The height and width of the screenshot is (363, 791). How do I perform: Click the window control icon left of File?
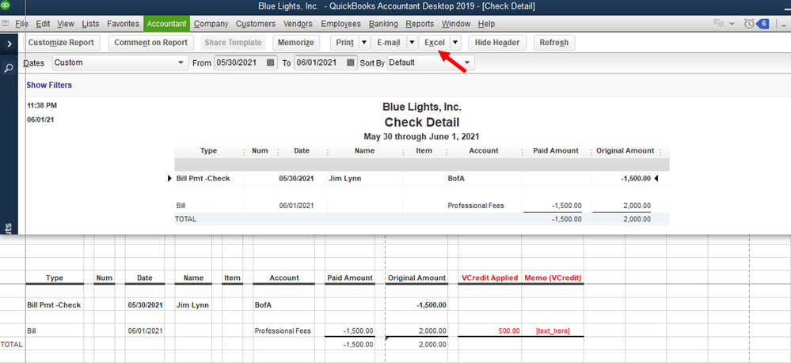[x=6, y=23]
